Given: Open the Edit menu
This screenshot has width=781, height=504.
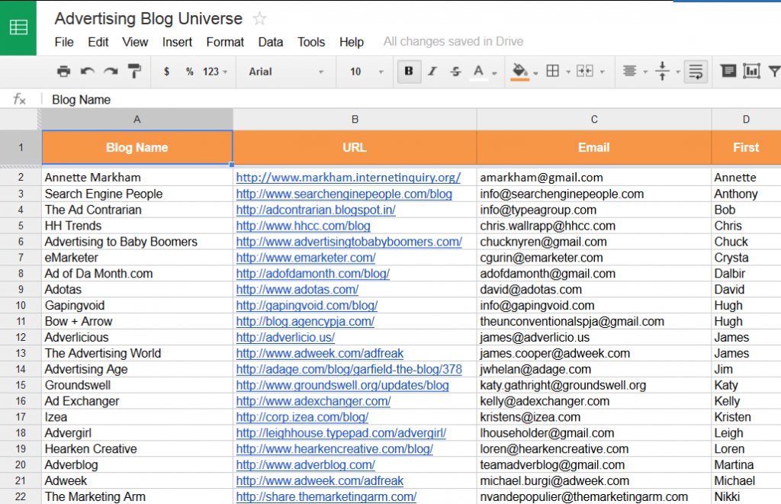Looking at the screenshot, I should 98,42.
